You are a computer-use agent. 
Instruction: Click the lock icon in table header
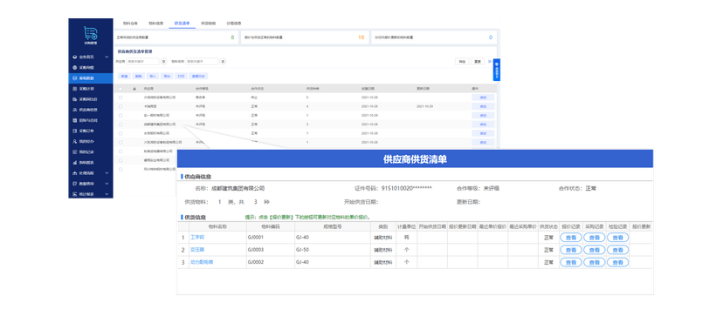(x=134, y=88)
